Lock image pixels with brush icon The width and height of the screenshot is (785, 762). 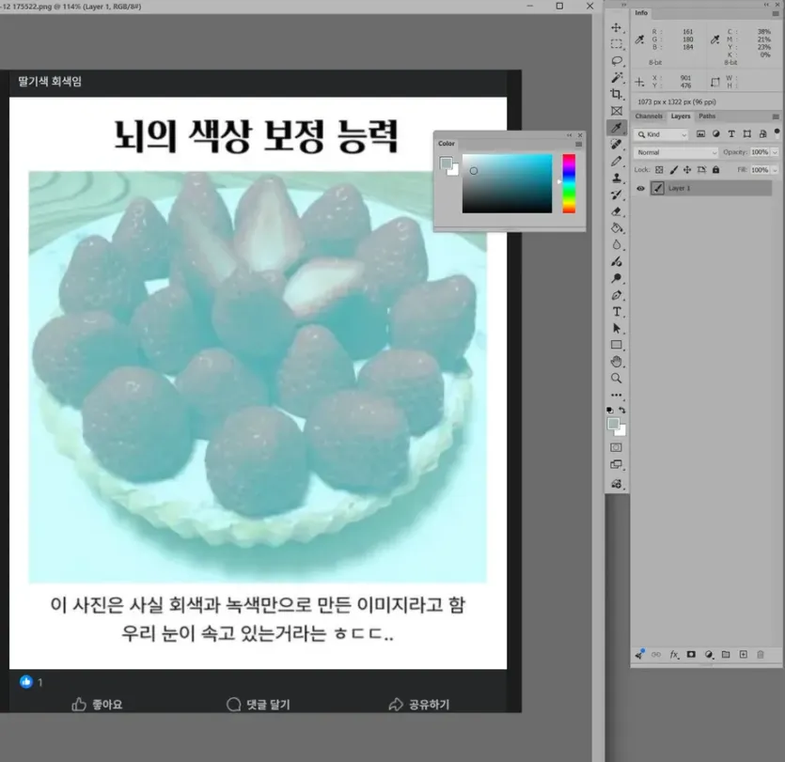[x=674, y=170]
